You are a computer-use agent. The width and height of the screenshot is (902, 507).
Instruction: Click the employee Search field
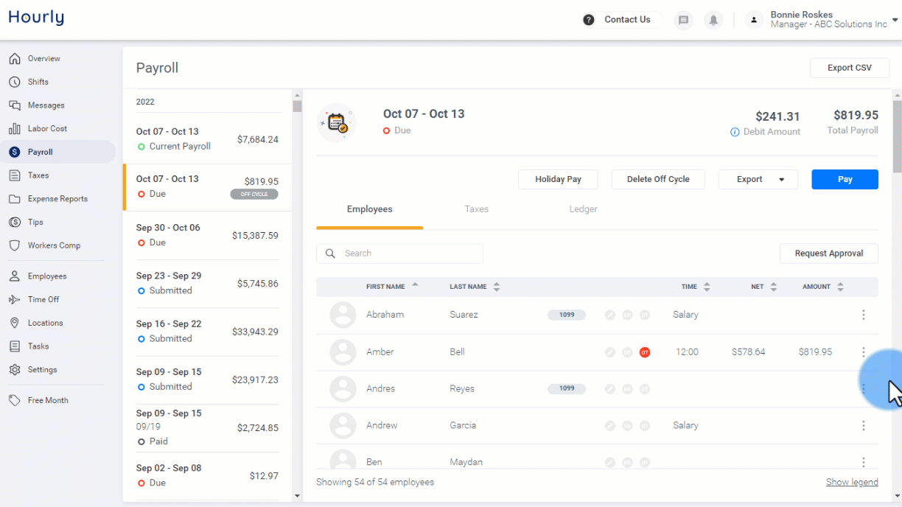point(399,253)
